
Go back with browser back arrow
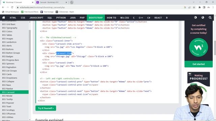pos(3,7)
